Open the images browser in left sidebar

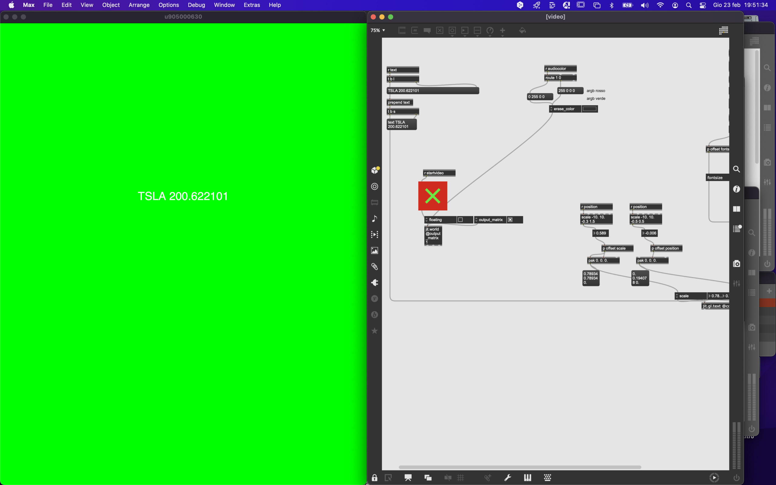click(375, 250)
